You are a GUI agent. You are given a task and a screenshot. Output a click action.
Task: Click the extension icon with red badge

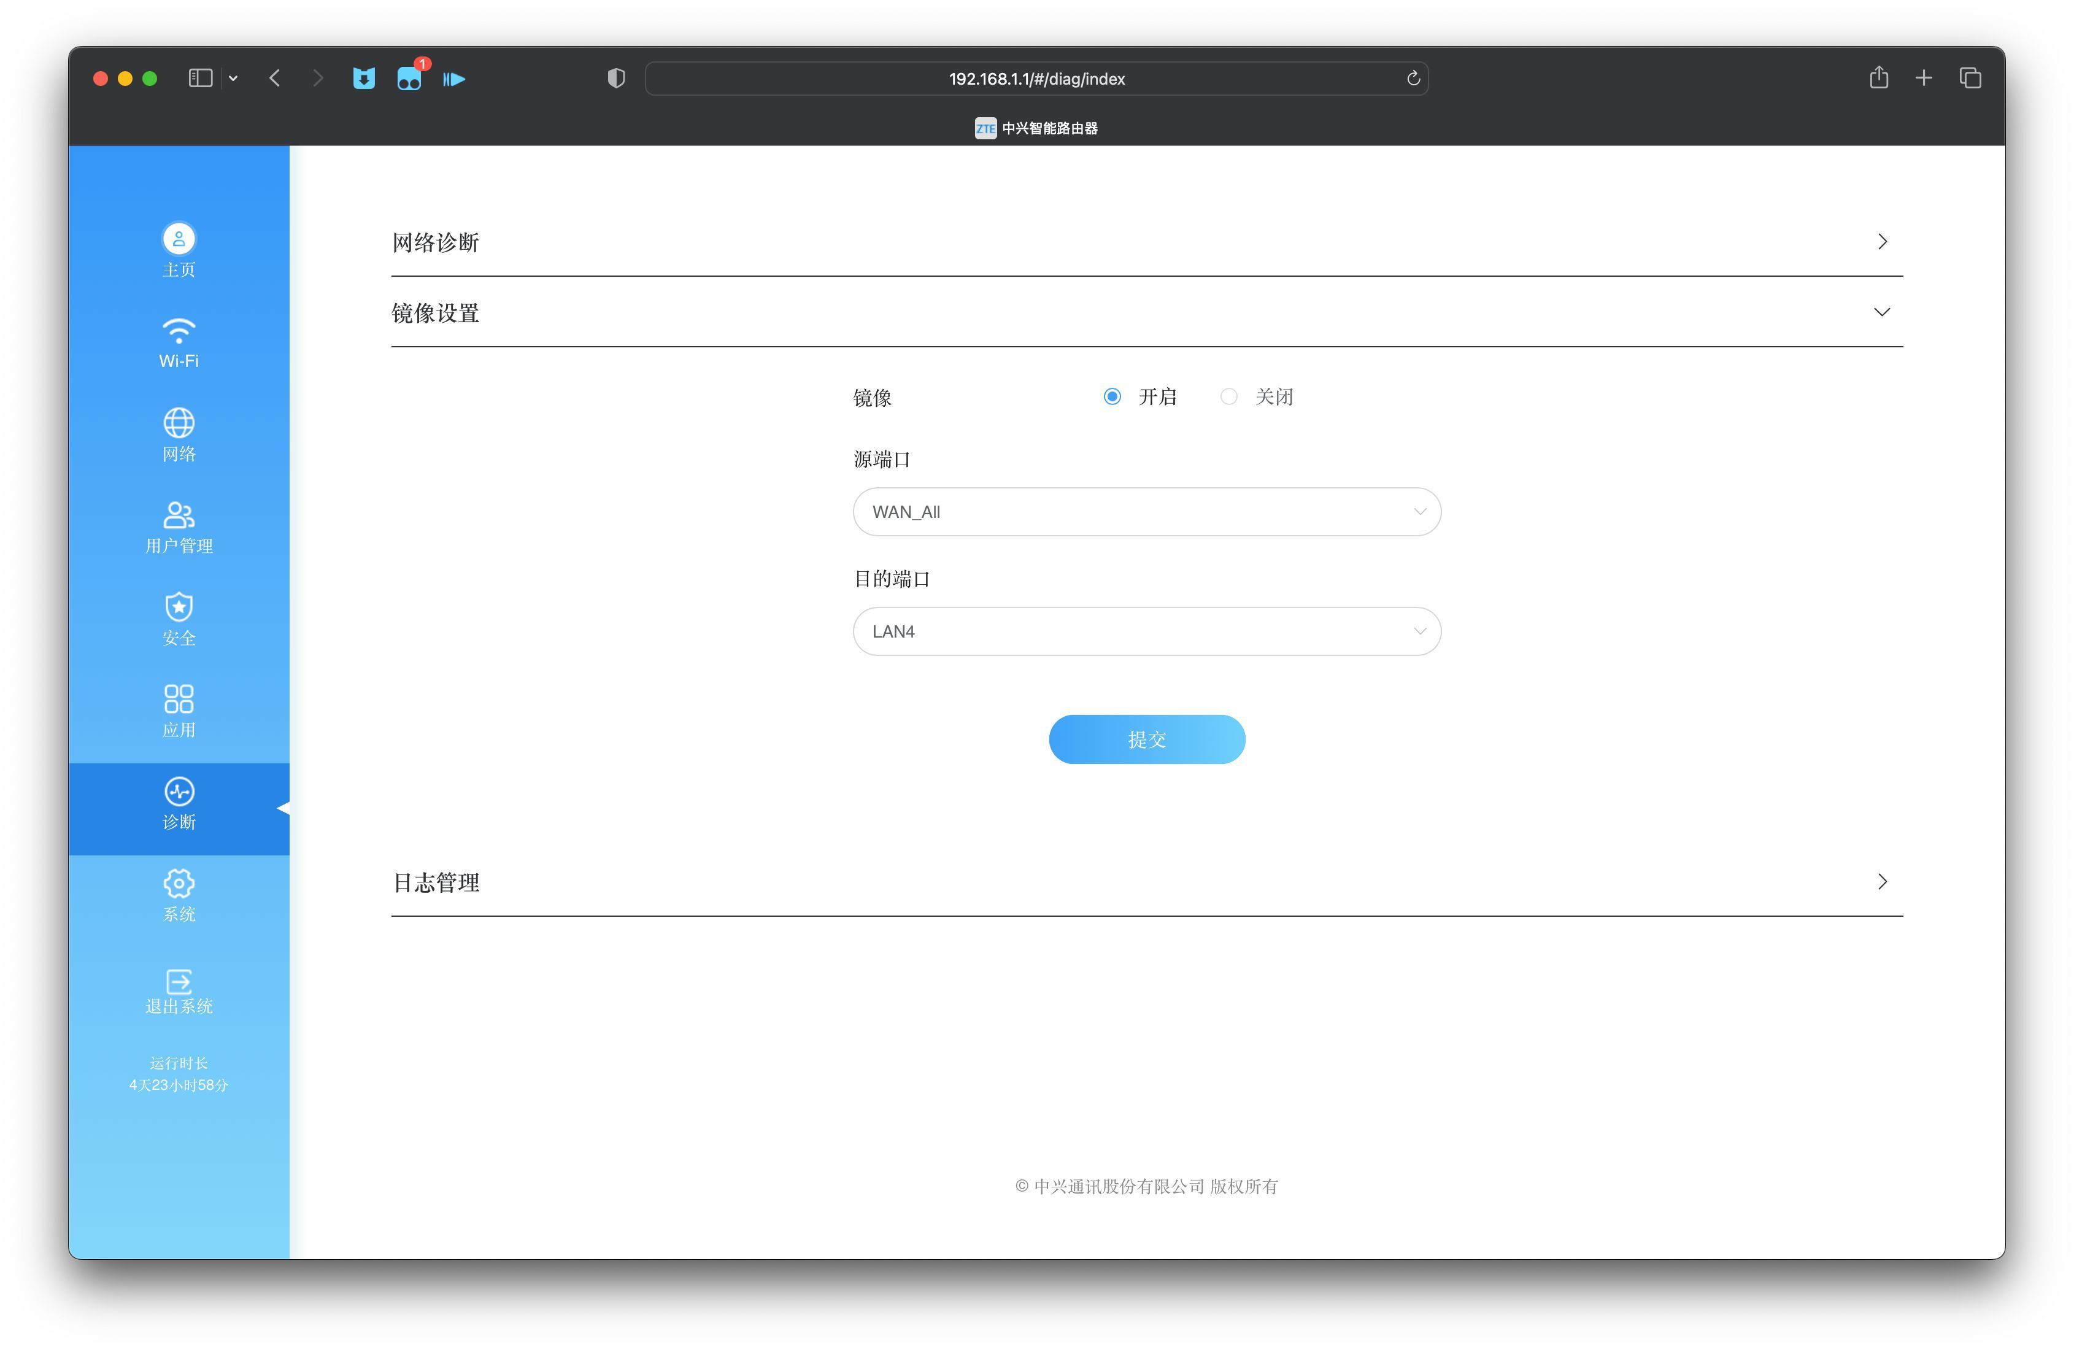point(409,79)
